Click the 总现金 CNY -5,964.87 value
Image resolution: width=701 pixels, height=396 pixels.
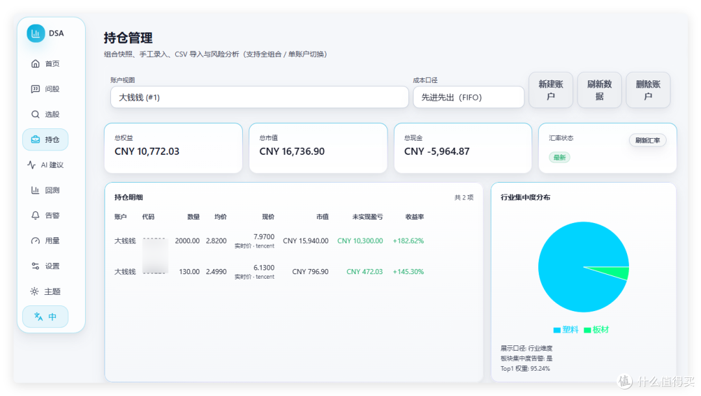[437, 152]
